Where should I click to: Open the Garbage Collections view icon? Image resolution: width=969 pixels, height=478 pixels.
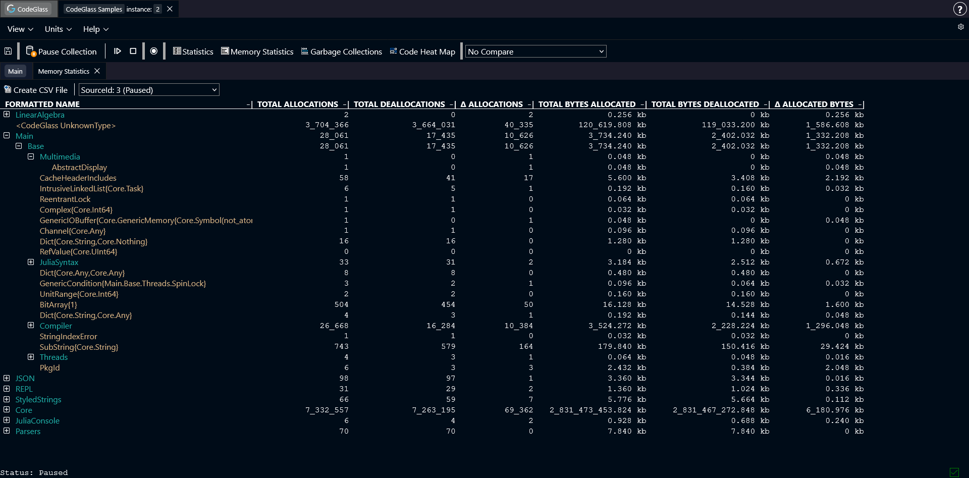[x=304, y=51]
